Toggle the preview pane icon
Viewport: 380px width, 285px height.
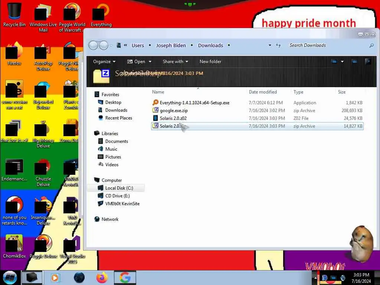[354, 62]
